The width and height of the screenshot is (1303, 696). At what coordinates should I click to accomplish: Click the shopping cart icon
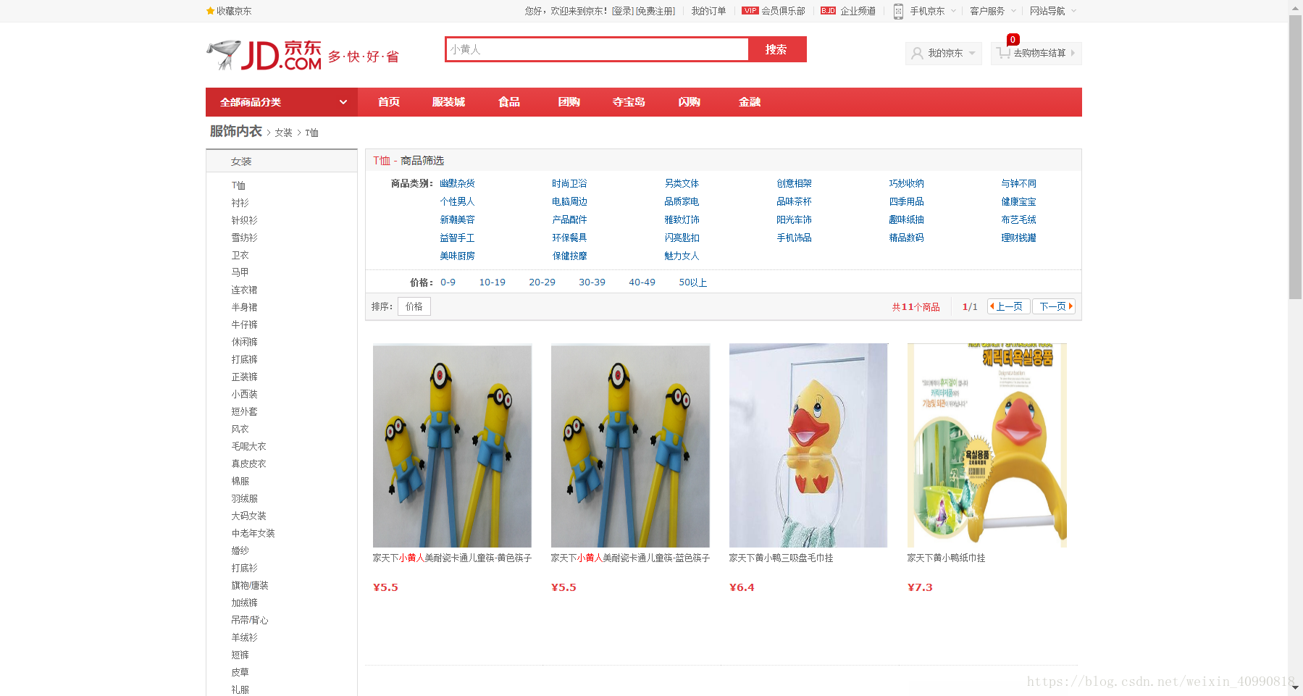(x=1003, y=53)
